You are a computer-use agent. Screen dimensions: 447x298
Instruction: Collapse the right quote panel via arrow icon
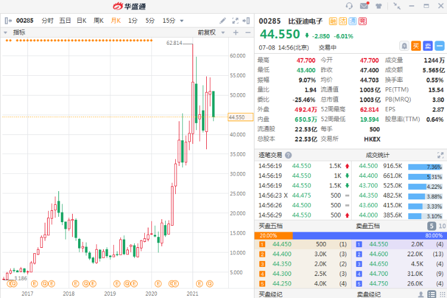tap(246, 20)
